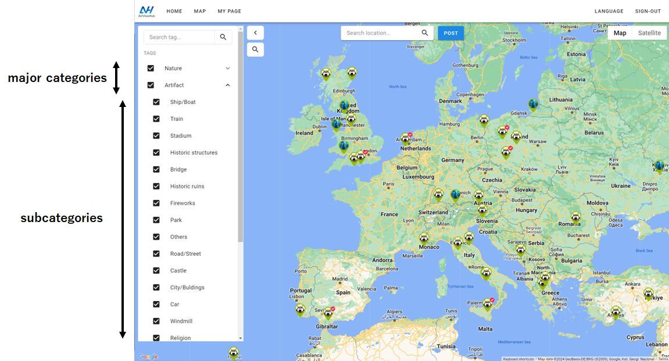Collapse the Artifact category chevron

(x=228, y=85)
